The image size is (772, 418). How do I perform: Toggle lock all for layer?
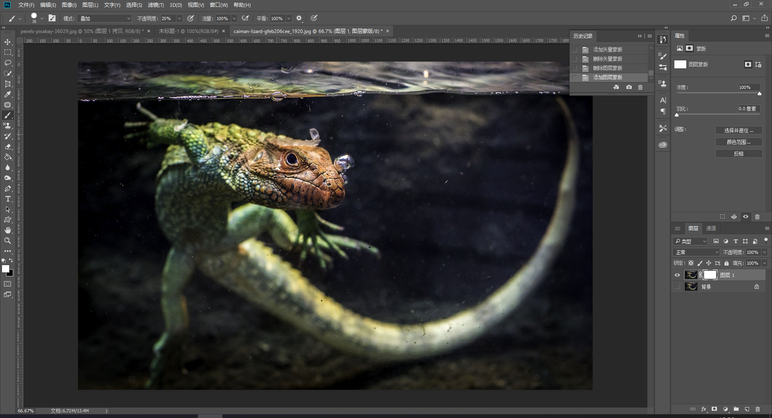[727, 263]
